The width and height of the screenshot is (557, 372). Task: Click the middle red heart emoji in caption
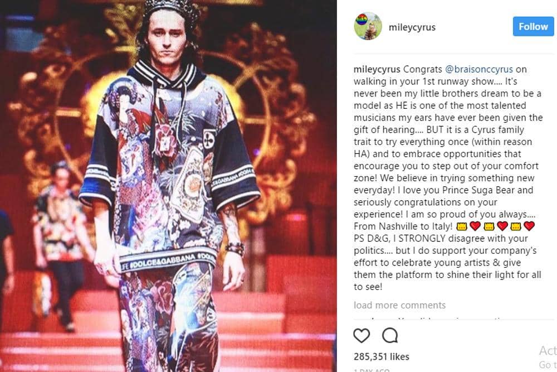502,226
